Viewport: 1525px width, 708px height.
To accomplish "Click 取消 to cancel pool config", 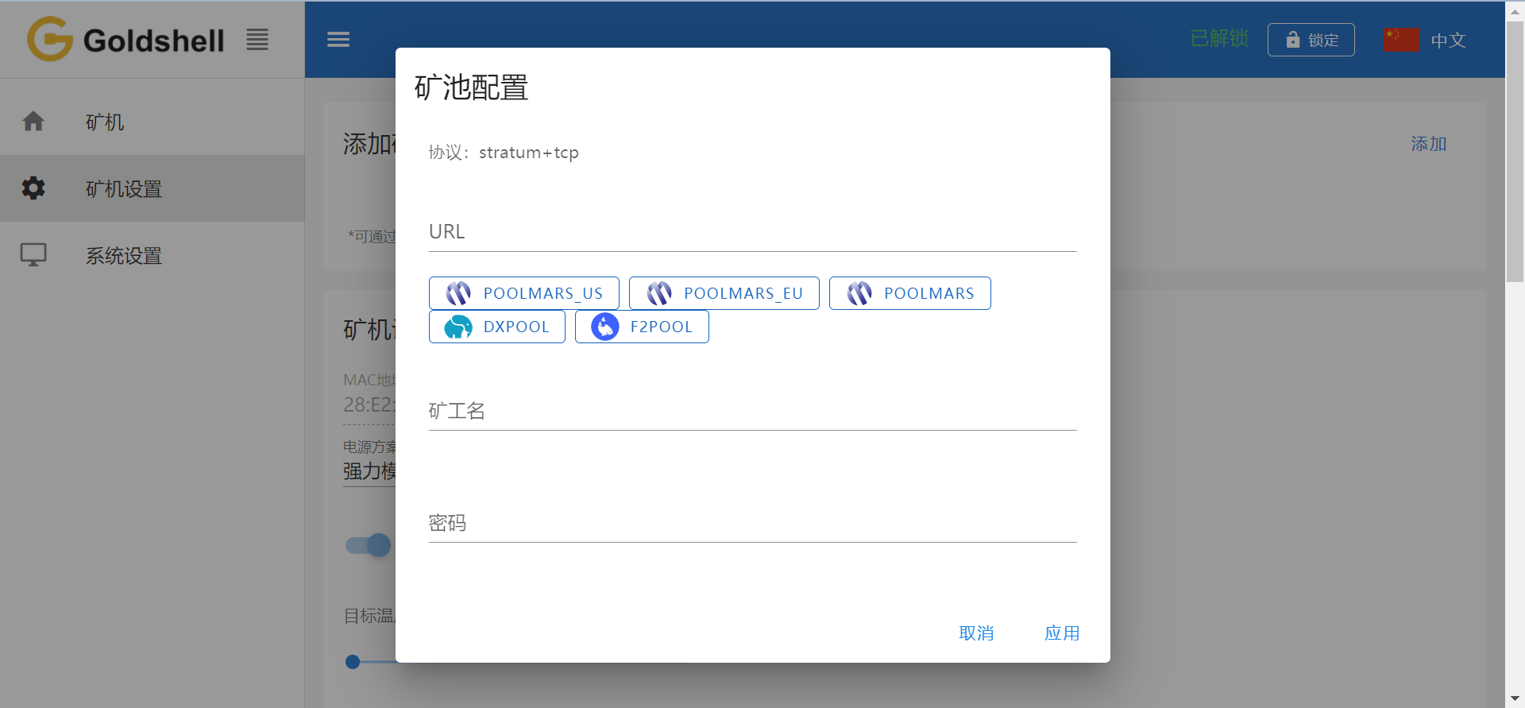I will pos(976,633).
